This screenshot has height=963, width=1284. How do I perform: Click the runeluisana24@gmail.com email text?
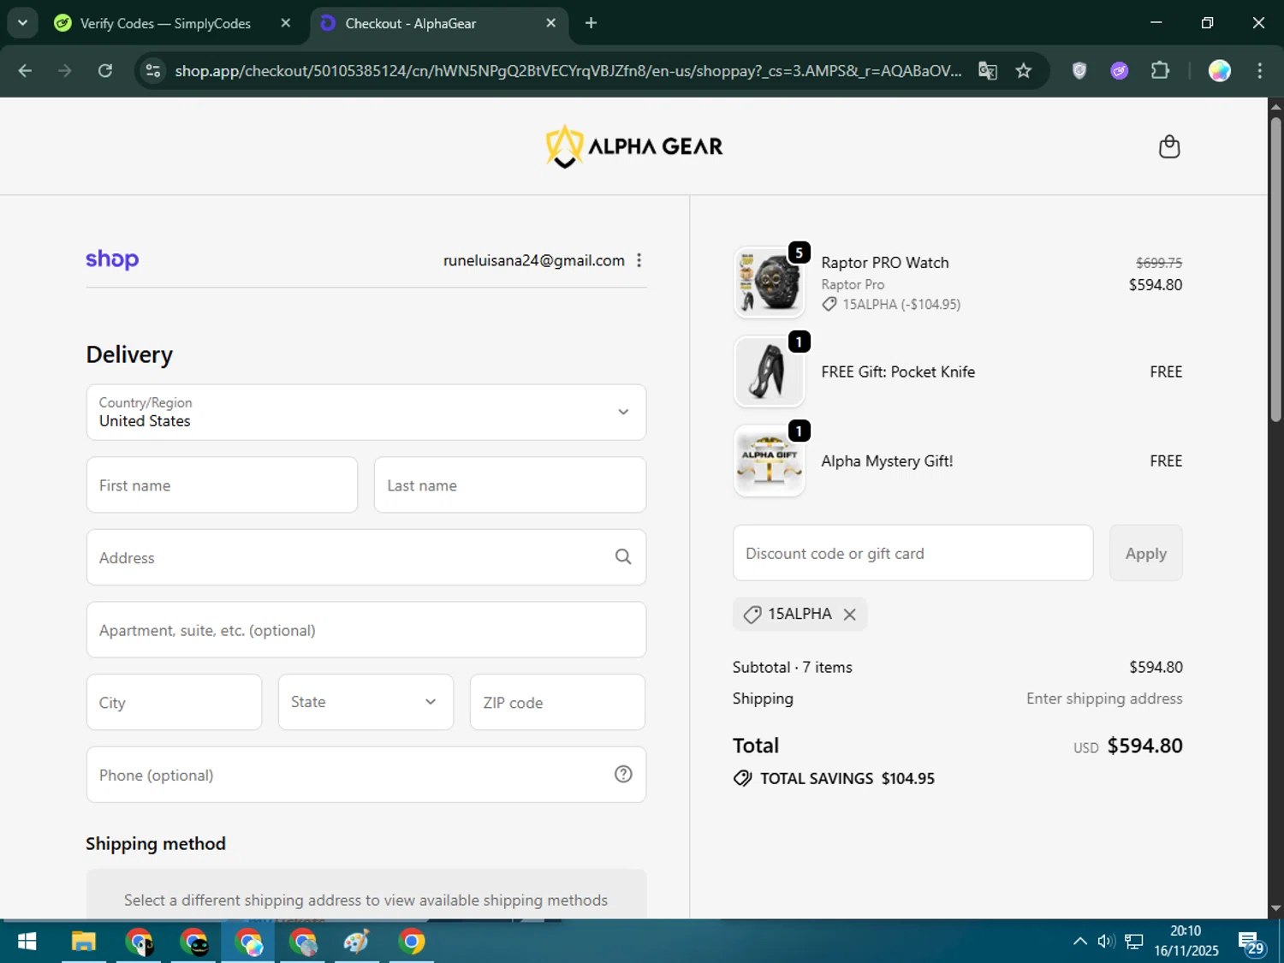coord(534,260)
